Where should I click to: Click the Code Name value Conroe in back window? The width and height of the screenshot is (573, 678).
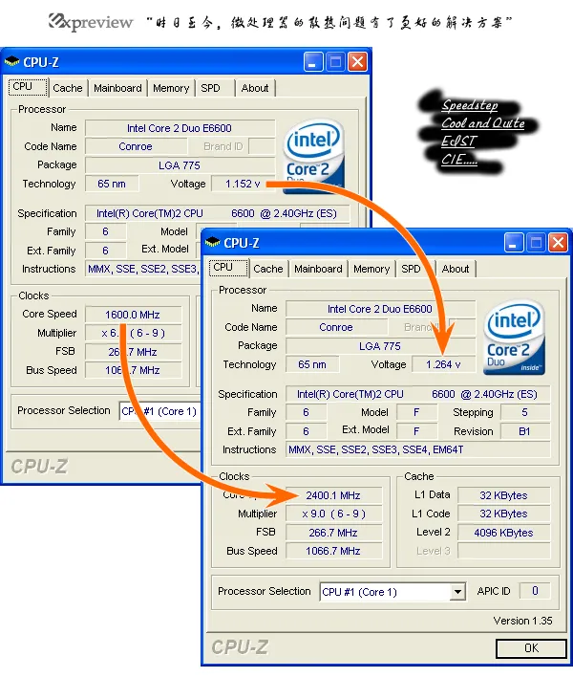136,146
